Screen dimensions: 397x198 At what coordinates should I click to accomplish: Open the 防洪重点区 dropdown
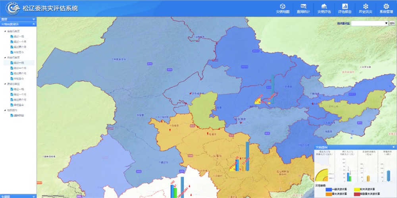369,23
